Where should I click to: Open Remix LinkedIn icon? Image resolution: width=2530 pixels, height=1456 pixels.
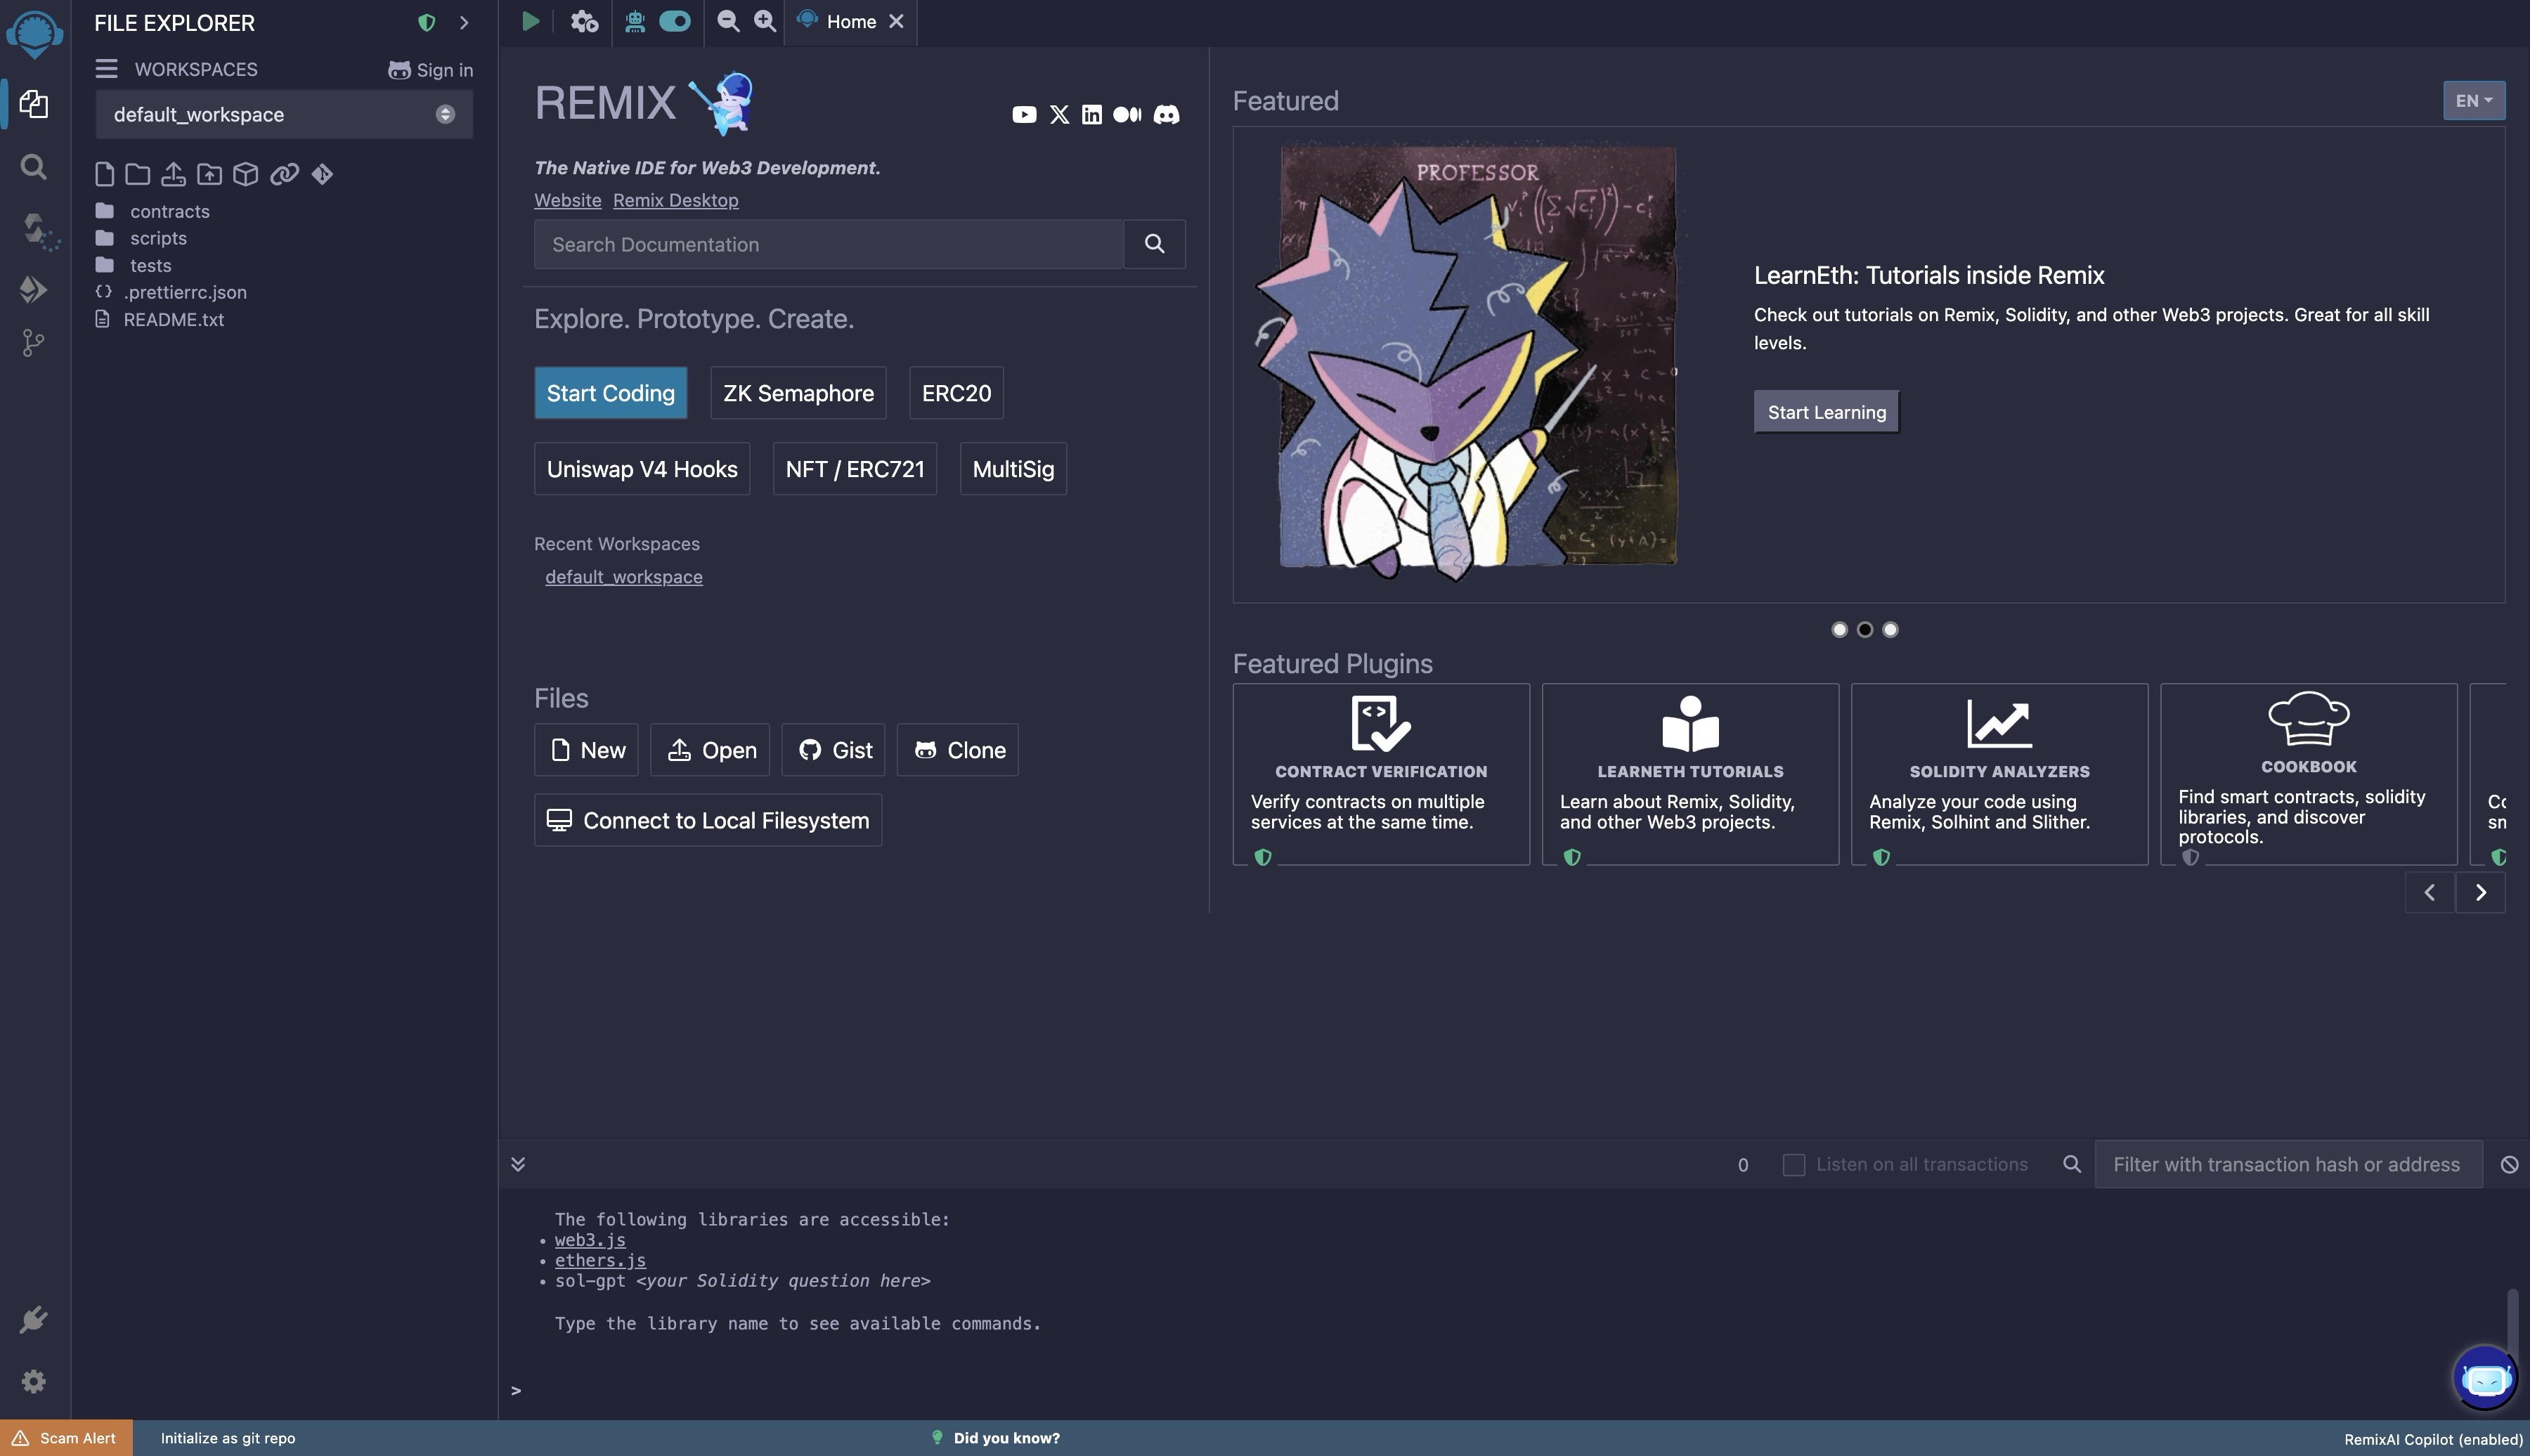point(1092,115)
